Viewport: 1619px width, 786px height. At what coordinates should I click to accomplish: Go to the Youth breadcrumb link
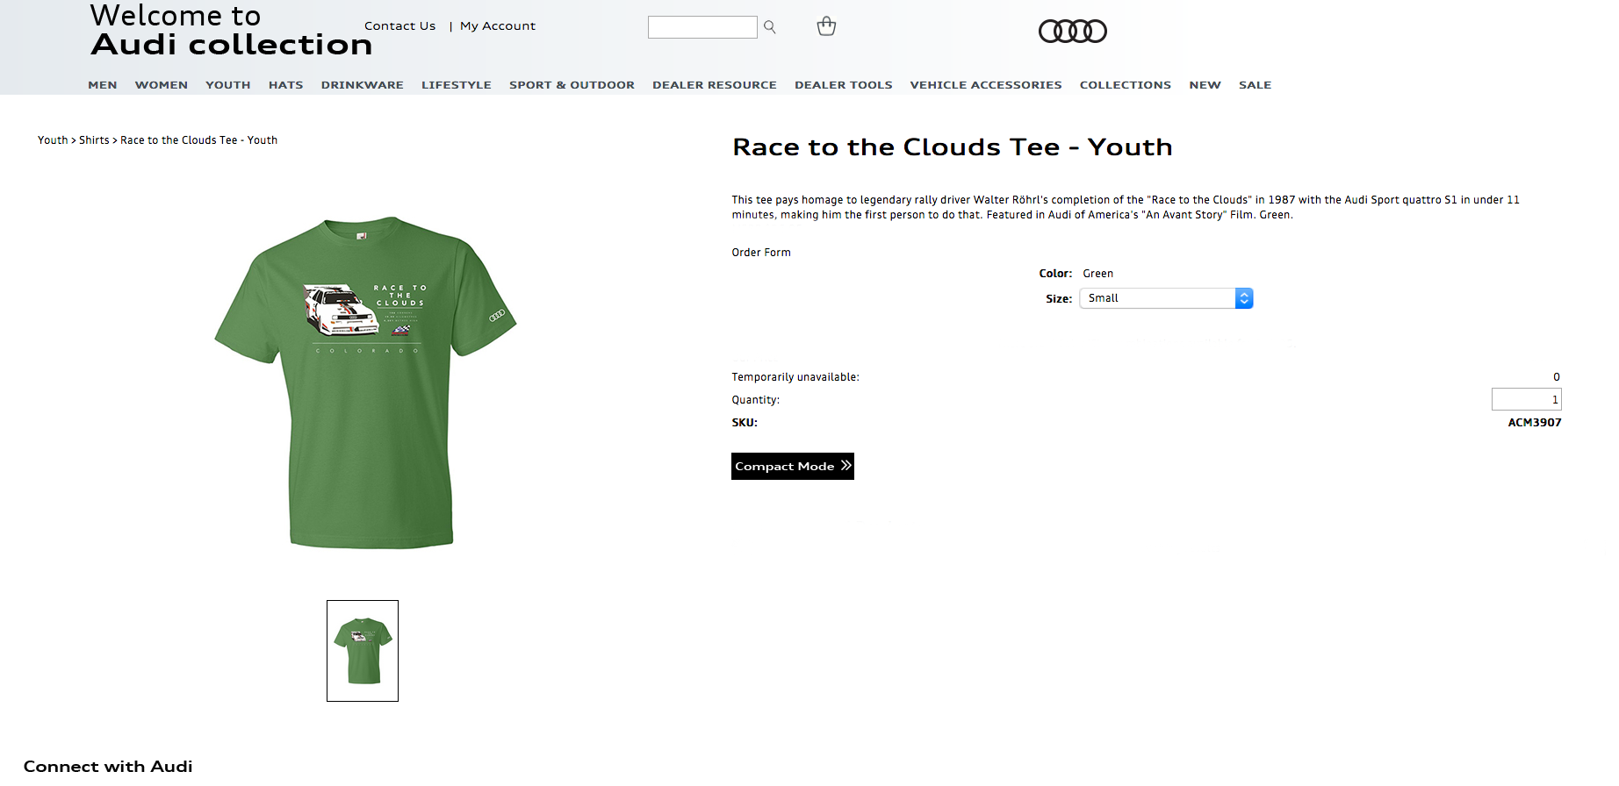click(x=53, y=140)
